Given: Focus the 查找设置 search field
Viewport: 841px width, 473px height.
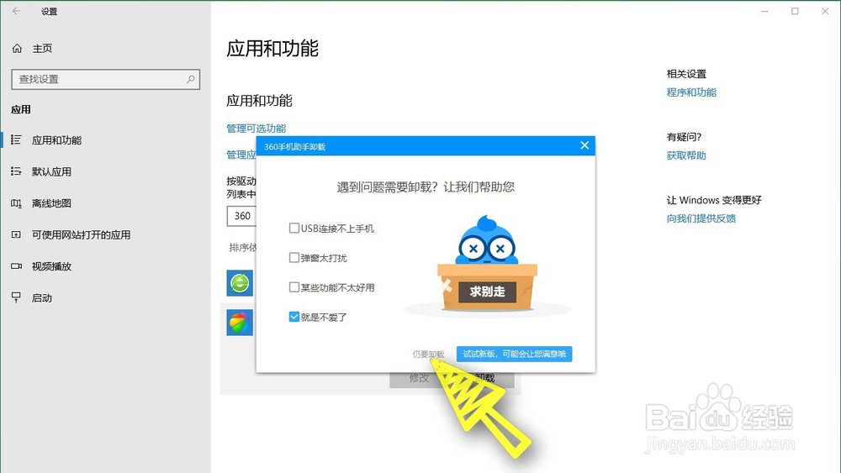Looking at the screenshot, I should (x=106, y=79).
